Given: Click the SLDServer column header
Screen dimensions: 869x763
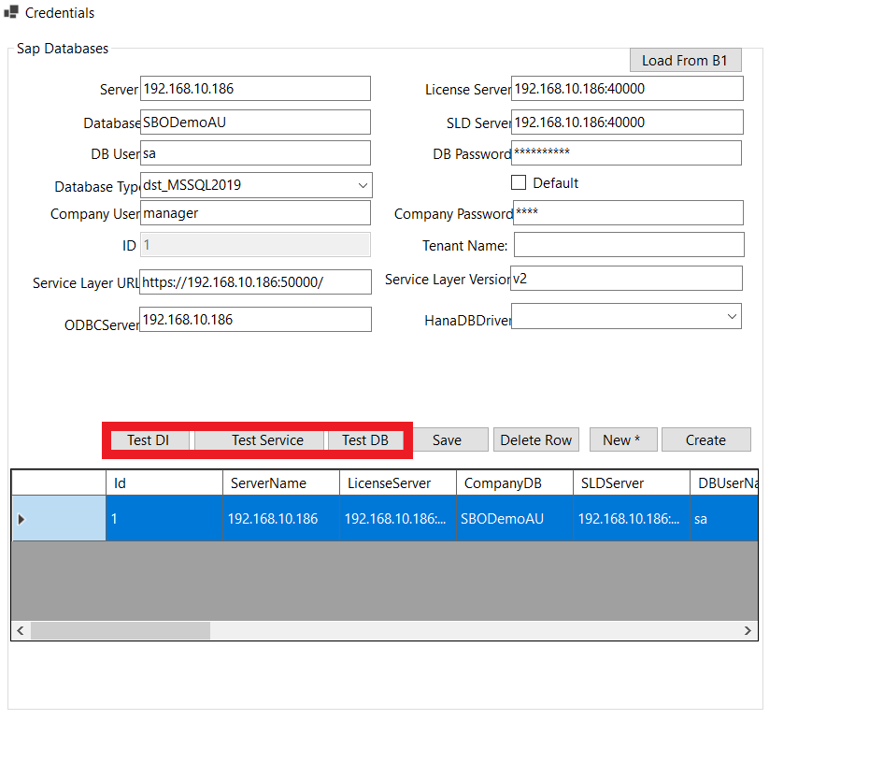Looking at the screenshot, I should coord(632,483).
